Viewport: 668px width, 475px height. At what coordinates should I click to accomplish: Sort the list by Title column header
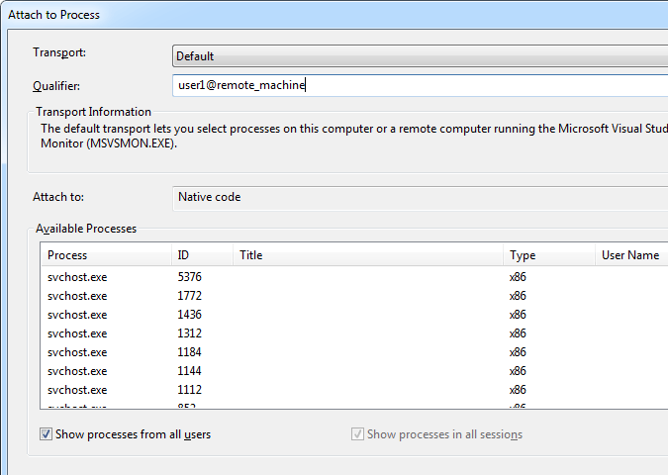(368, 255)
